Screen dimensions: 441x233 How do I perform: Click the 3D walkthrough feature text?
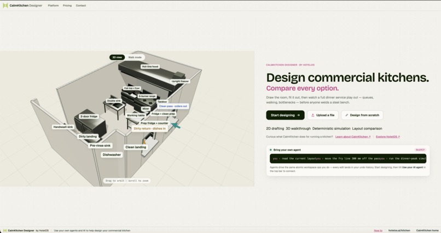[298, 128]
